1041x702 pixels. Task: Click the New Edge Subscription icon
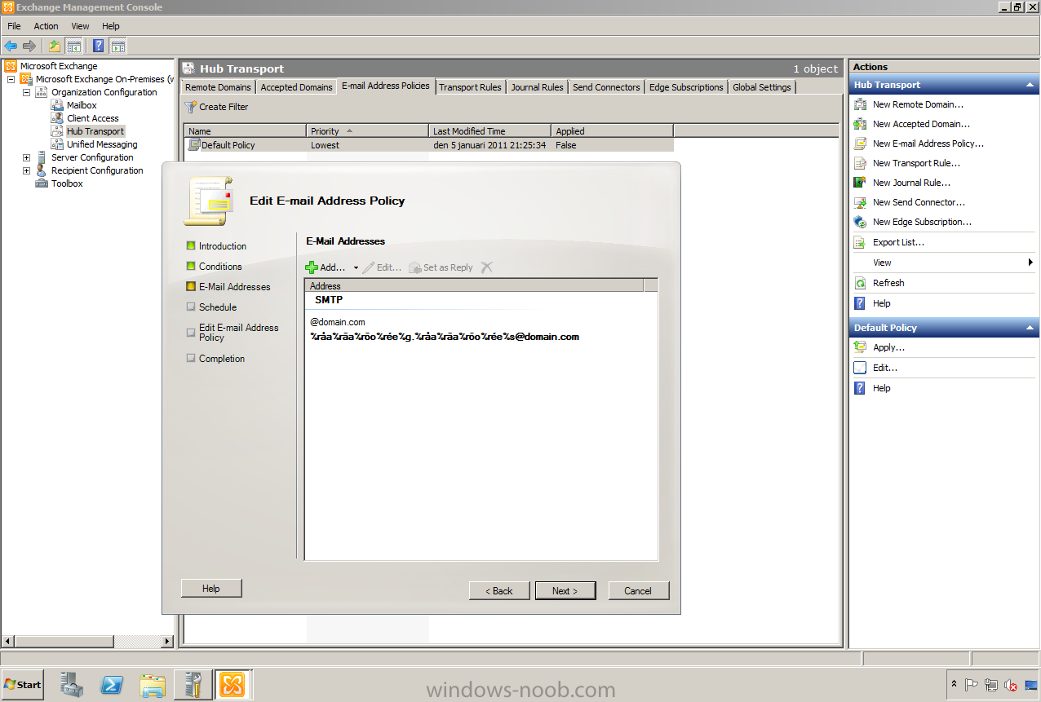pyautogui.click(x=860, y=222)
